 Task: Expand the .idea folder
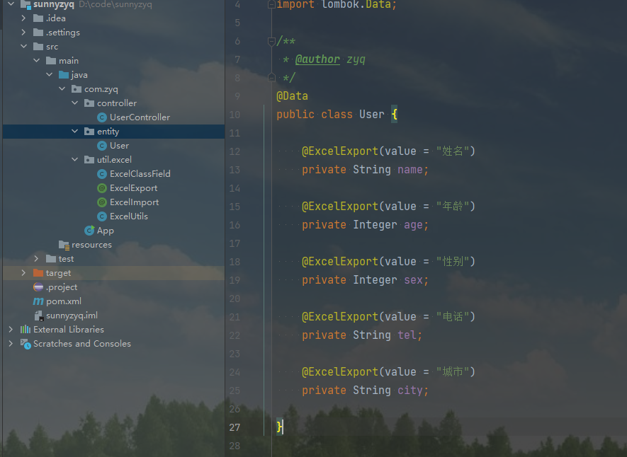(x=23, y=18)
